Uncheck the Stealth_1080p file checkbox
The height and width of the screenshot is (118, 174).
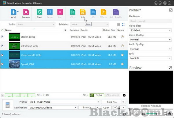pos(2,37)
